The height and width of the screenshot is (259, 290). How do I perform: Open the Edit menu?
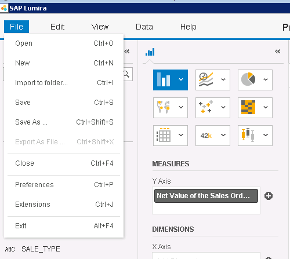57,27
